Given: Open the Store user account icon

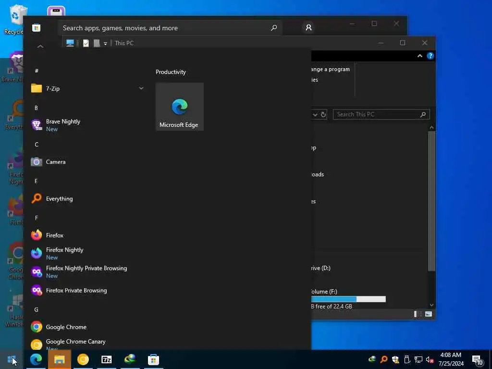Looking at the screenshot, I should 309,27.
